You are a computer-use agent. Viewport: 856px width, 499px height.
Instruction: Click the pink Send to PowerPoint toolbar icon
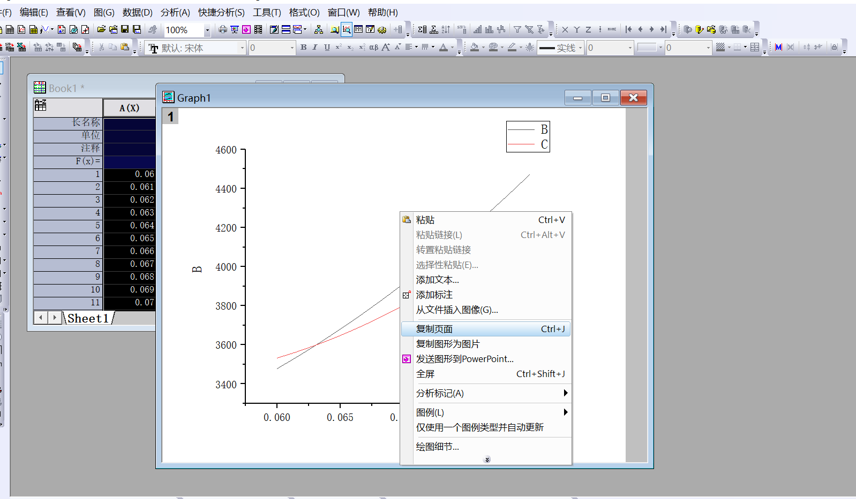tap(245, 29)
